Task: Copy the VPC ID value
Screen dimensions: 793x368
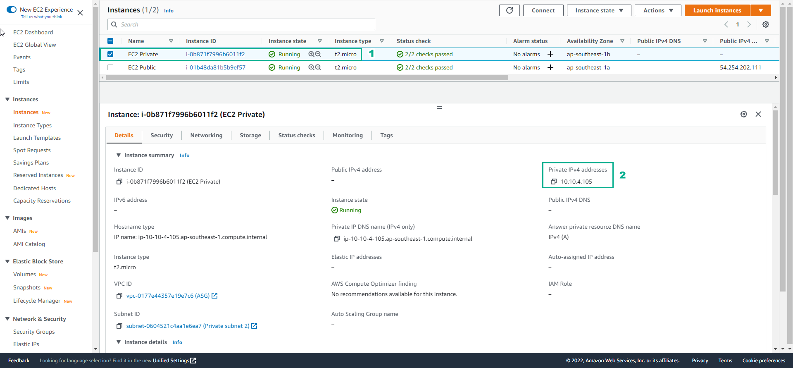Action: (119, 296)
